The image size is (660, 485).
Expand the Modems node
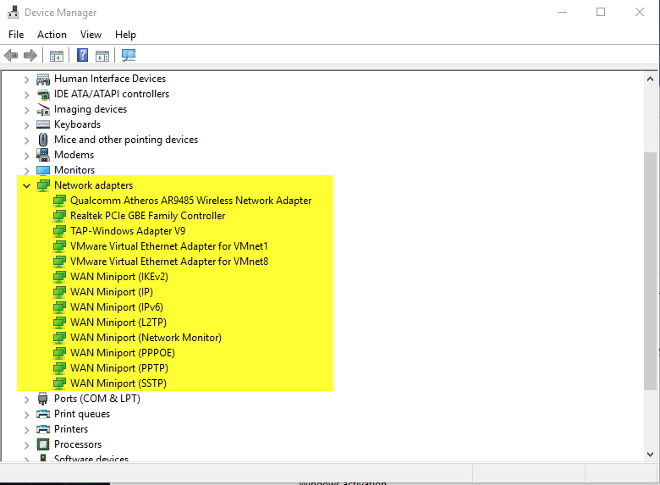(26, 156)
